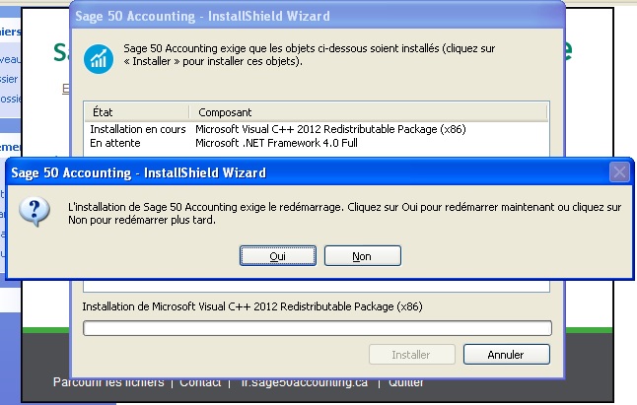Click the "Sage 50 Accounting exige que les objets" text
The image size is (637, 405).
[310, 55]
